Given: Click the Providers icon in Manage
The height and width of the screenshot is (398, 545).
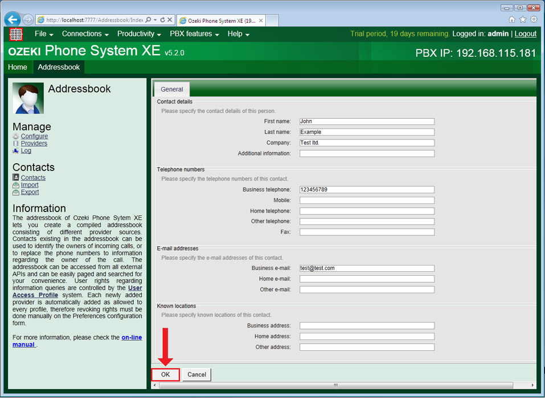Looking at the screenshot, I should tap(15, 143).
